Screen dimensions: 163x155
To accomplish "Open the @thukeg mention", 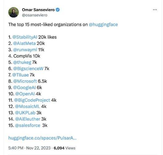I will (x=22, y=62).
